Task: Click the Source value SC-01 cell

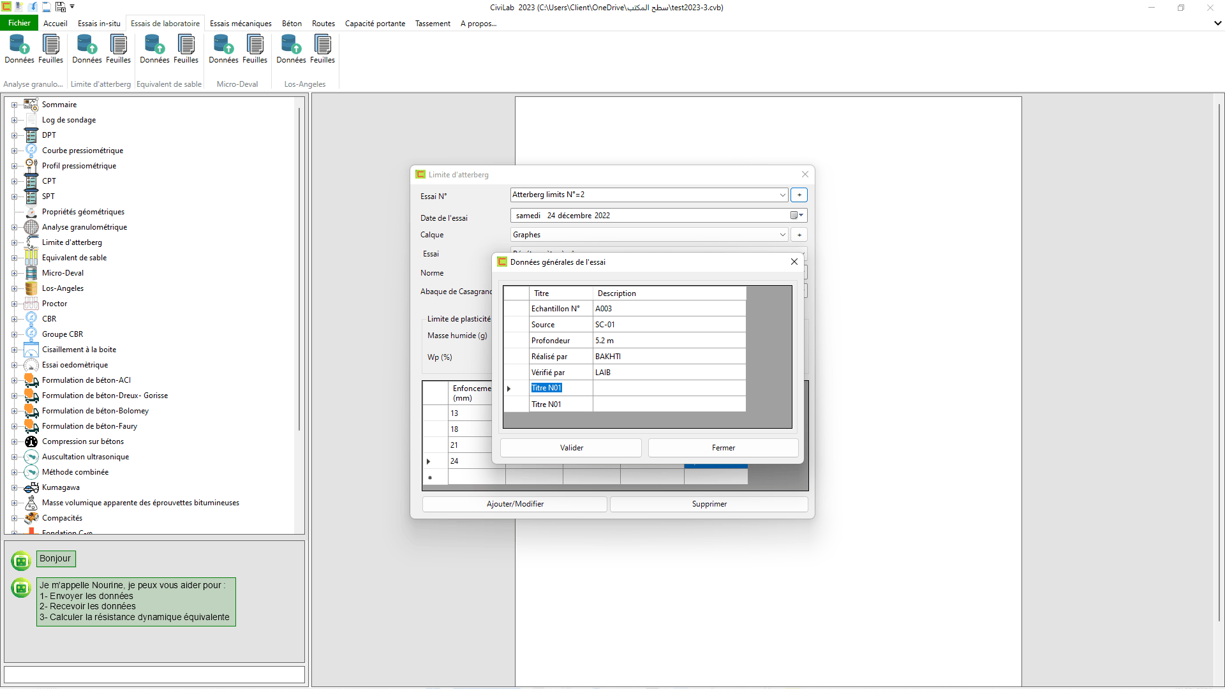Action: pos(669,325)
